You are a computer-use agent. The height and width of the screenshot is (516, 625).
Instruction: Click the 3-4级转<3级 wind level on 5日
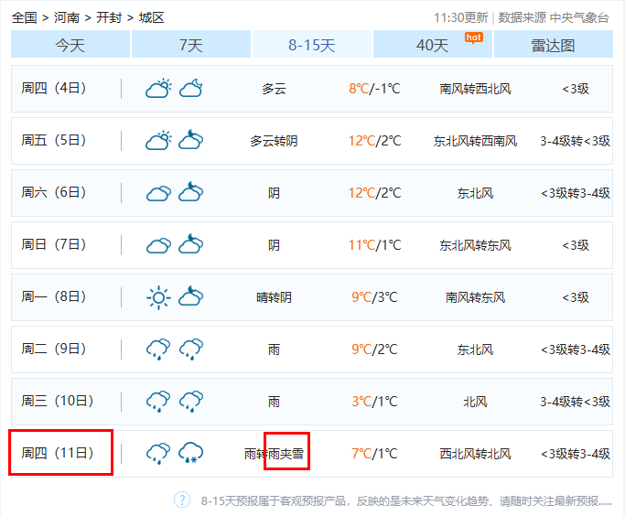tap(576, 141)
